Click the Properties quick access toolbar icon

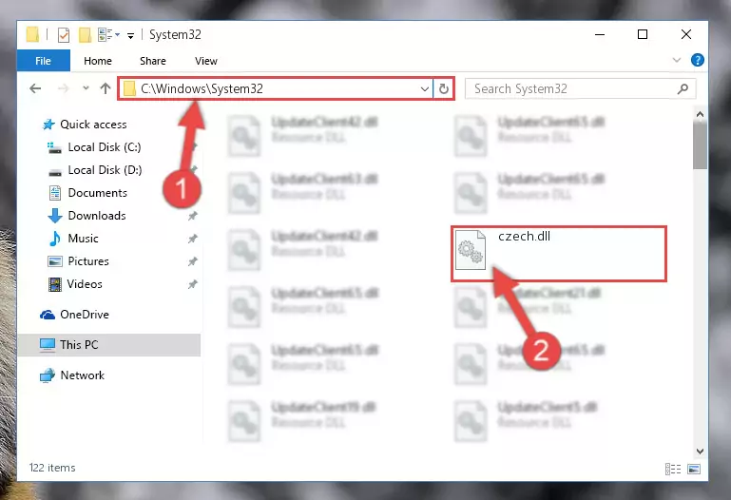pos(64,35)
